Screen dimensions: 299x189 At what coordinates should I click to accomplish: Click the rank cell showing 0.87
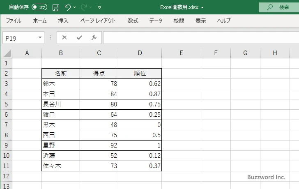(140, 94)
